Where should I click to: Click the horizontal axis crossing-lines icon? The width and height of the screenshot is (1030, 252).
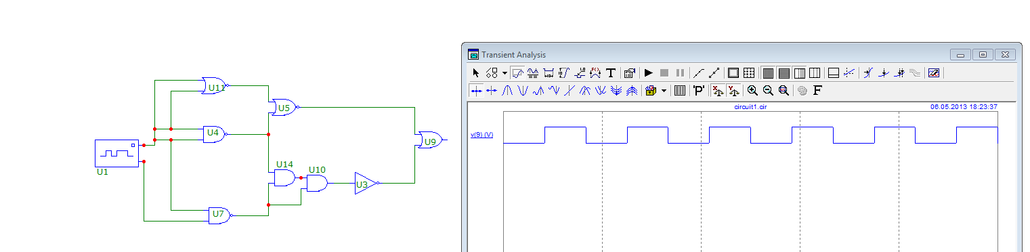tap(849, 72)
